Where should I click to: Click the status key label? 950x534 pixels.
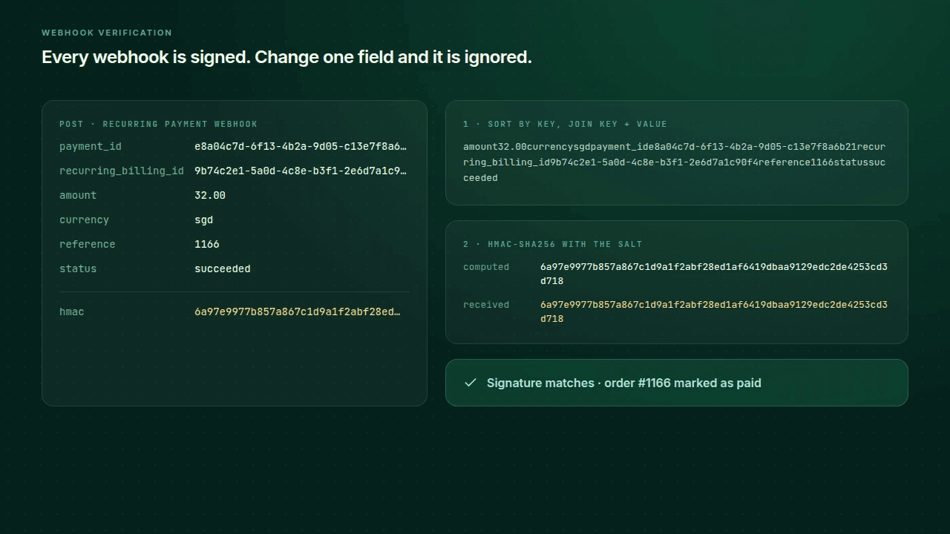point(78,269)
